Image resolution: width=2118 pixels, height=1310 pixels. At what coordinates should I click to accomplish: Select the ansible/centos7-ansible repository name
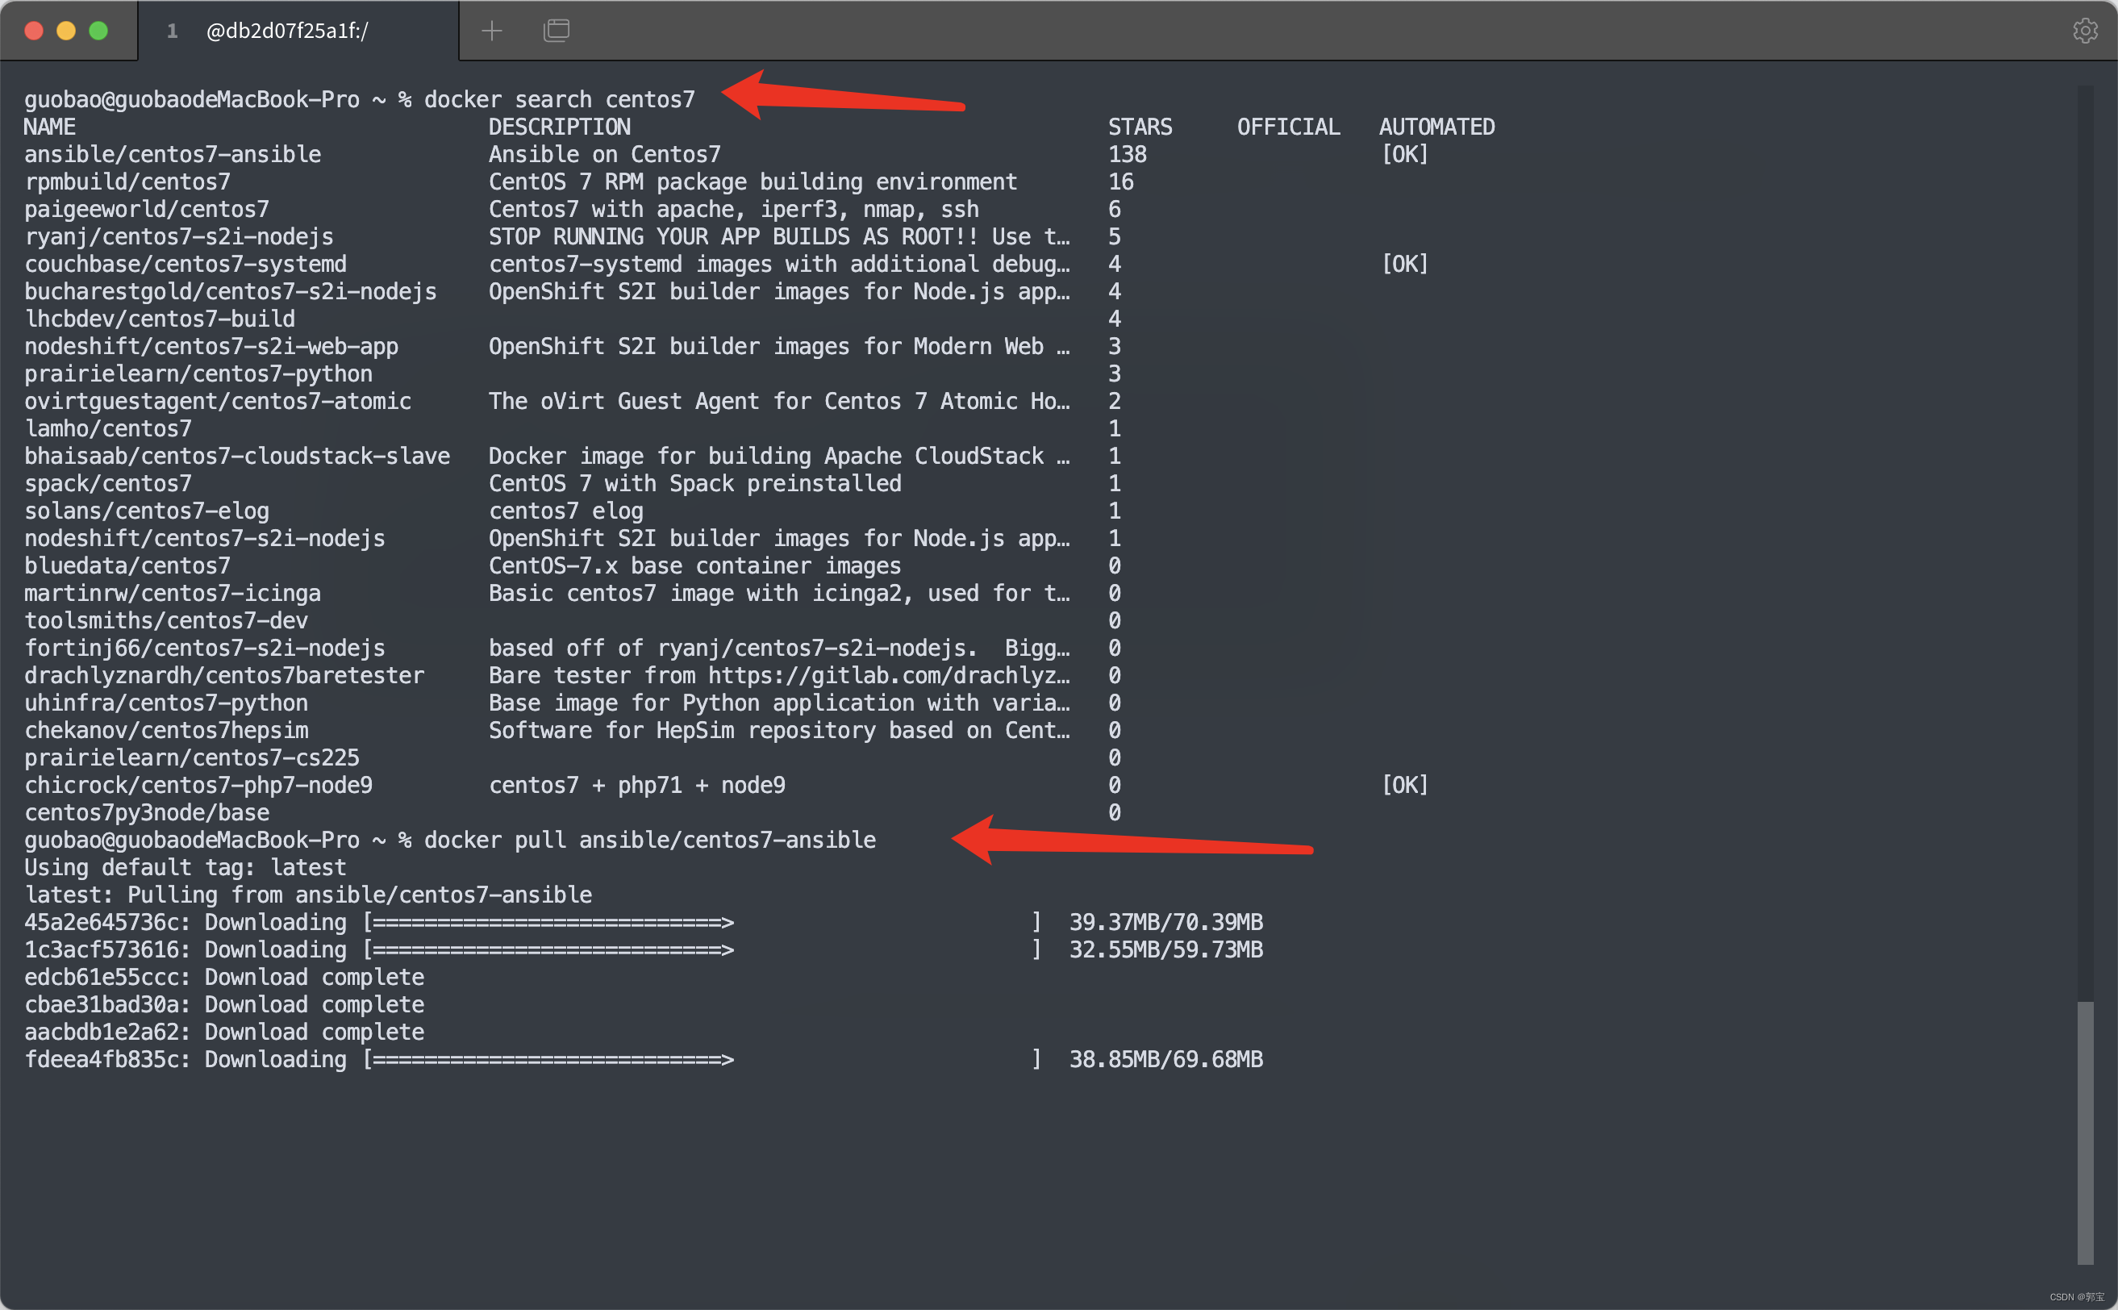point(172,153)
